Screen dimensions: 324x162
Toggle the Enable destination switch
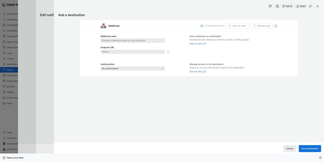(x=202, y=26)
